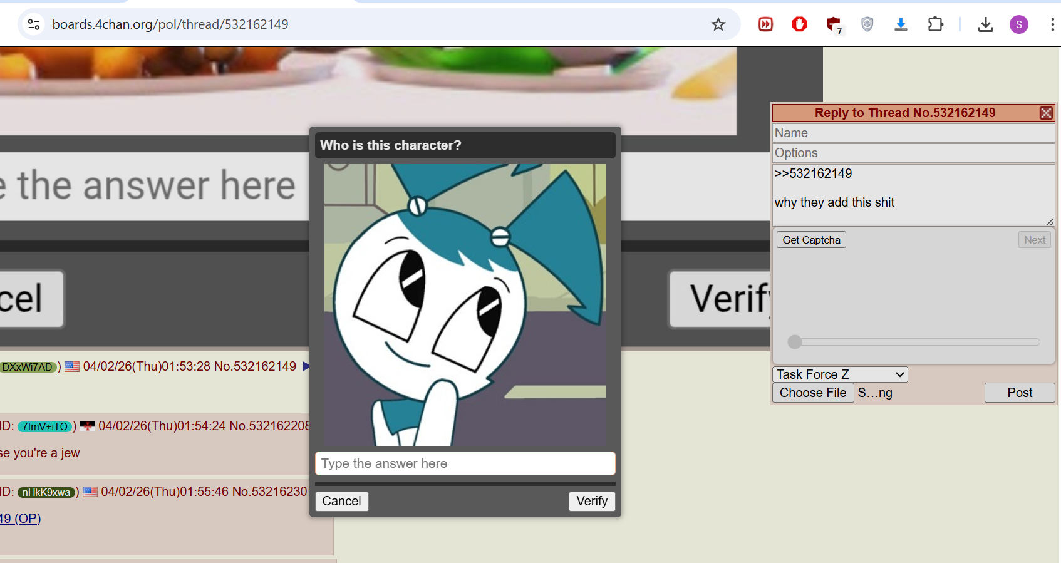Click poster ID nHkK9xwa

[46, 492]
